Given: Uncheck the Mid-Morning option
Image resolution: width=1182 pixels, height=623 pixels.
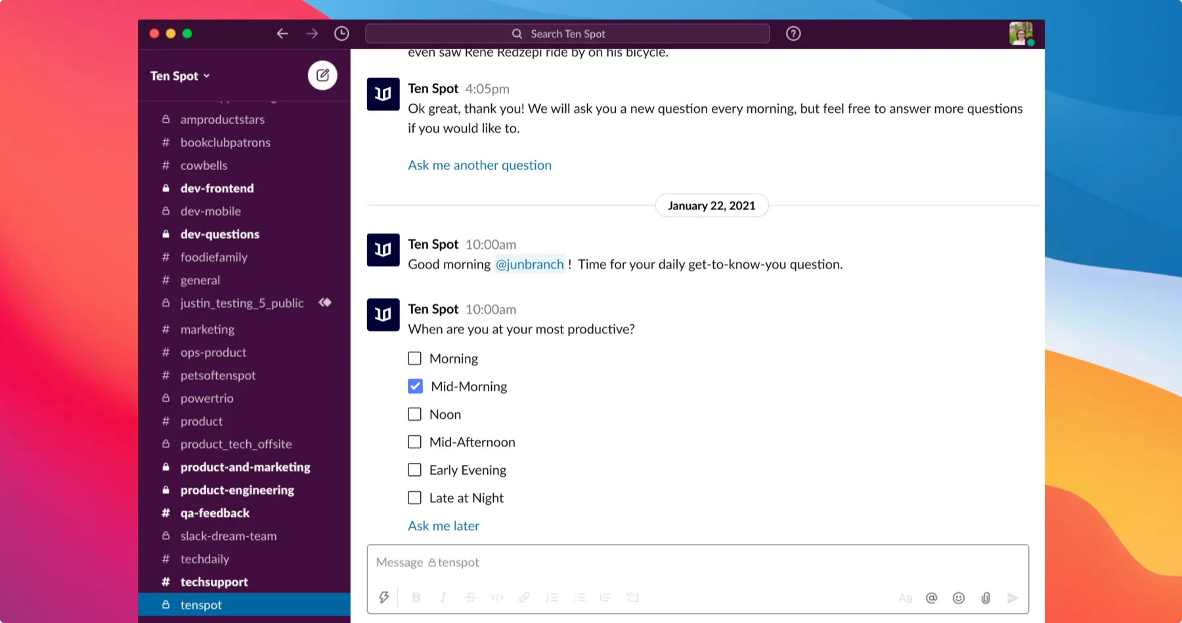Looking at the screenshot, I should [415, 386].
